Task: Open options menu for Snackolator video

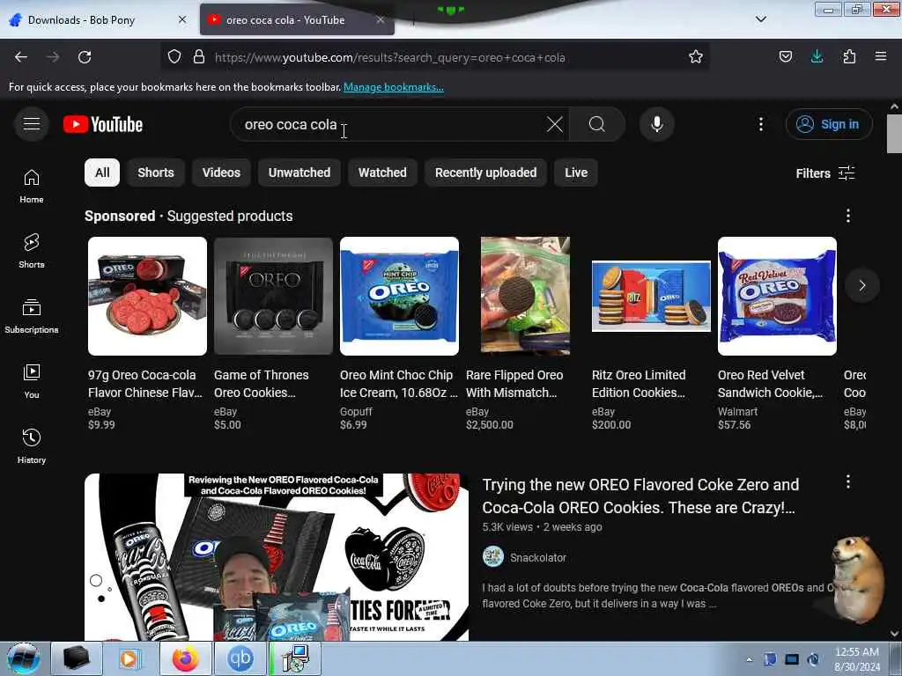Action: 848,481
